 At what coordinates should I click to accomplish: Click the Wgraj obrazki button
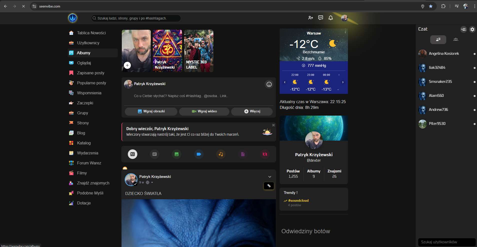point(151,111)
